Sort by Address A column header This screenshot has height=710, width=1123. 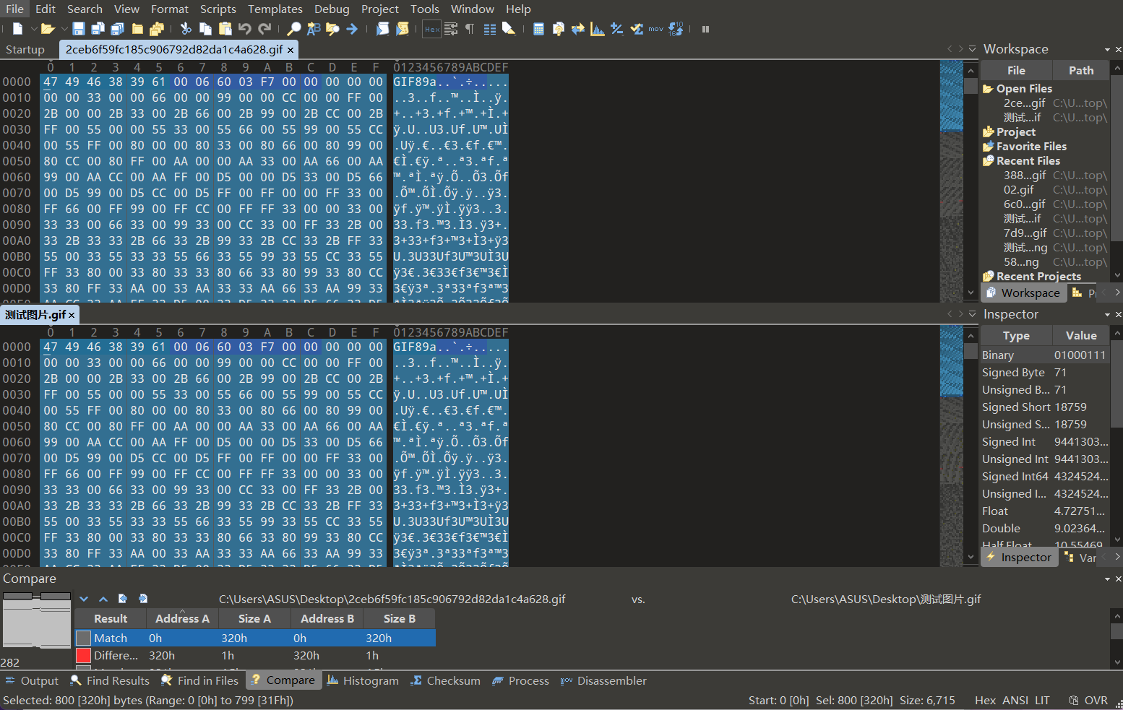(182, 618)
